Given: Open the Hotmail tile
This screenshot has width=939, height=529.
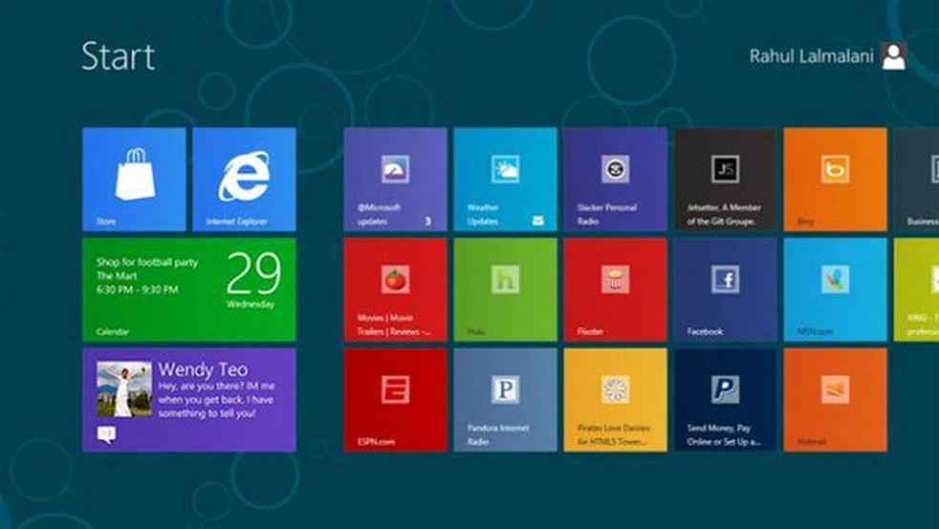Looking at the screenshot, I should coord(835,399).
